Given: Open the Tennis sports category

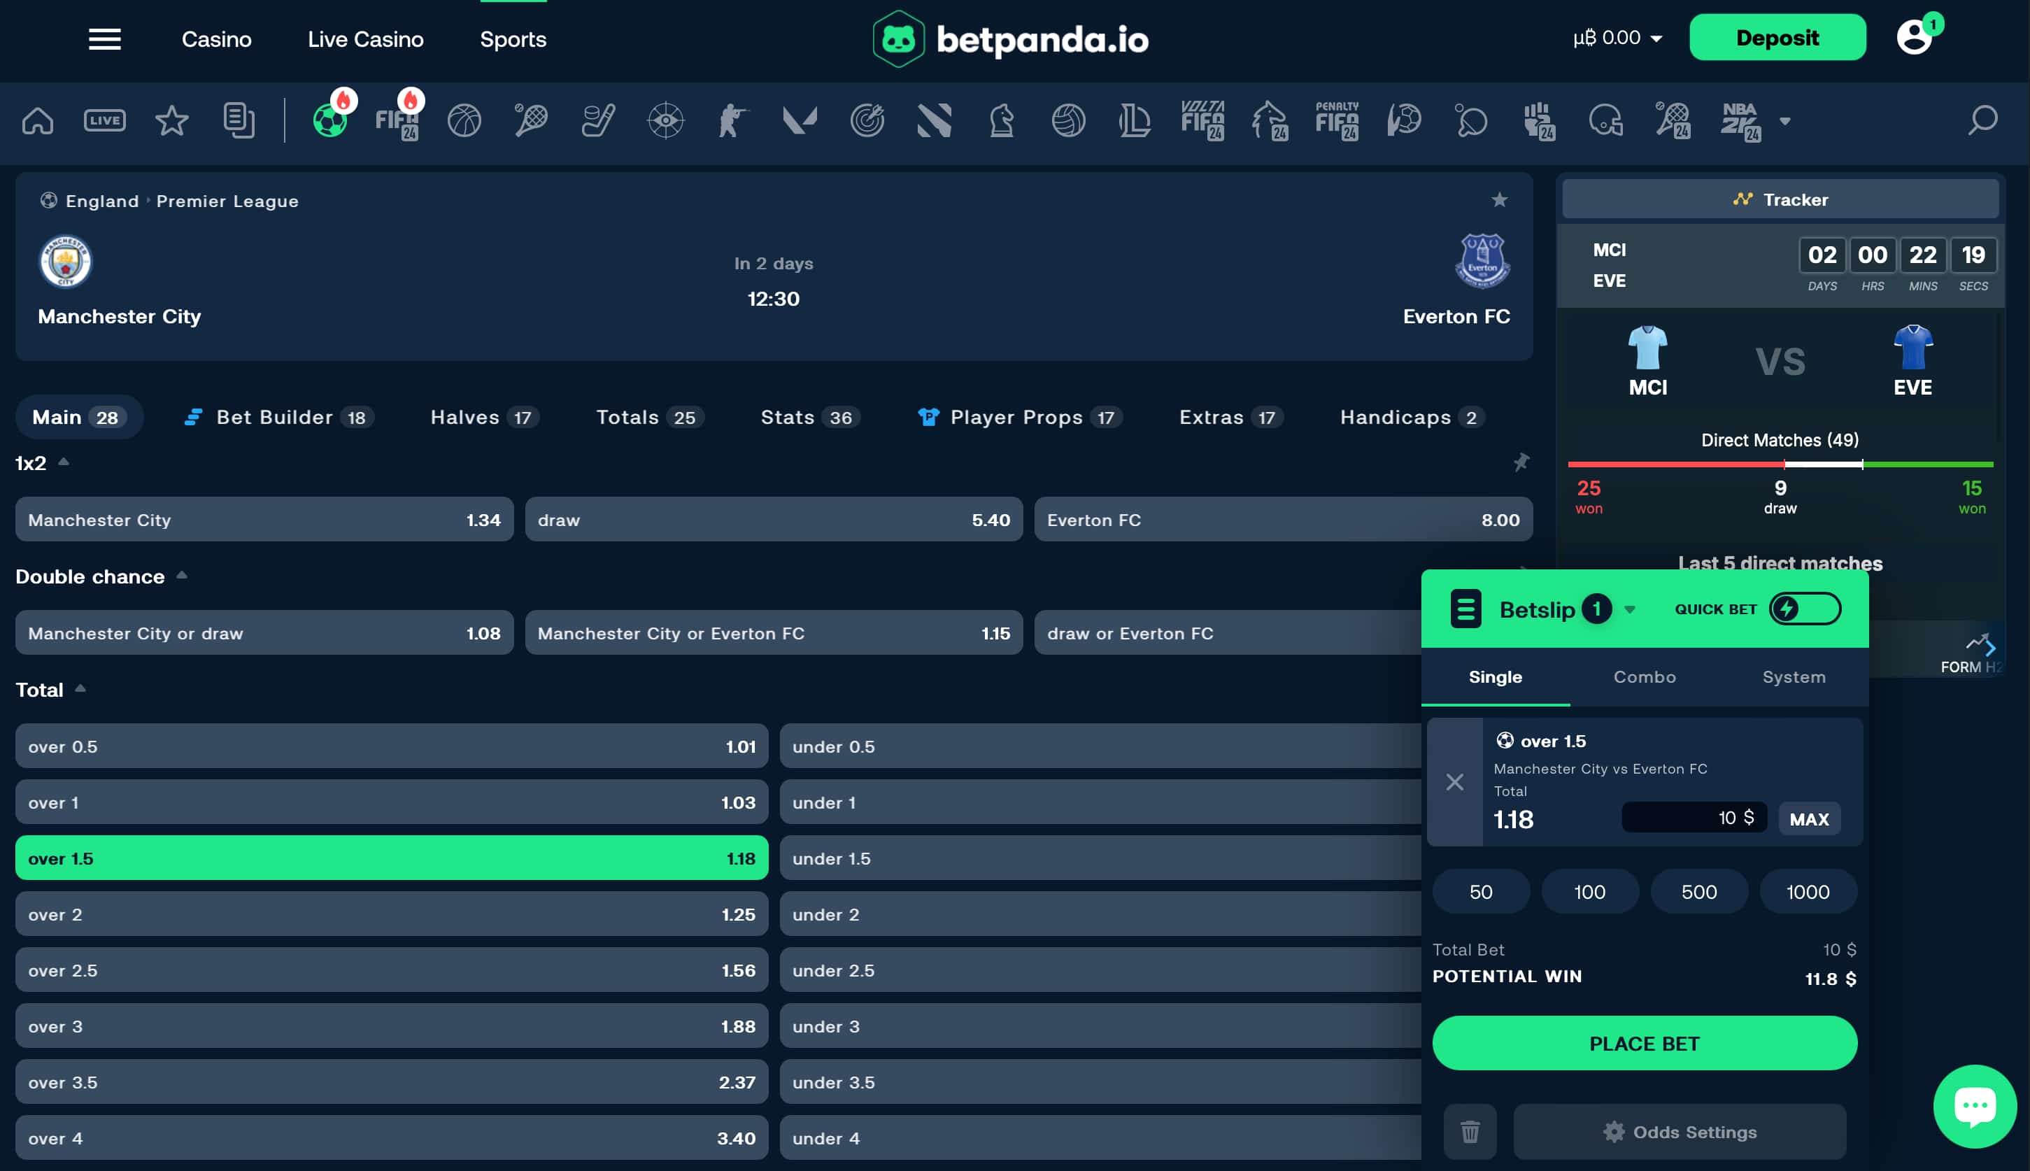Looking at the screenshot, I should [x=530, y=120].
